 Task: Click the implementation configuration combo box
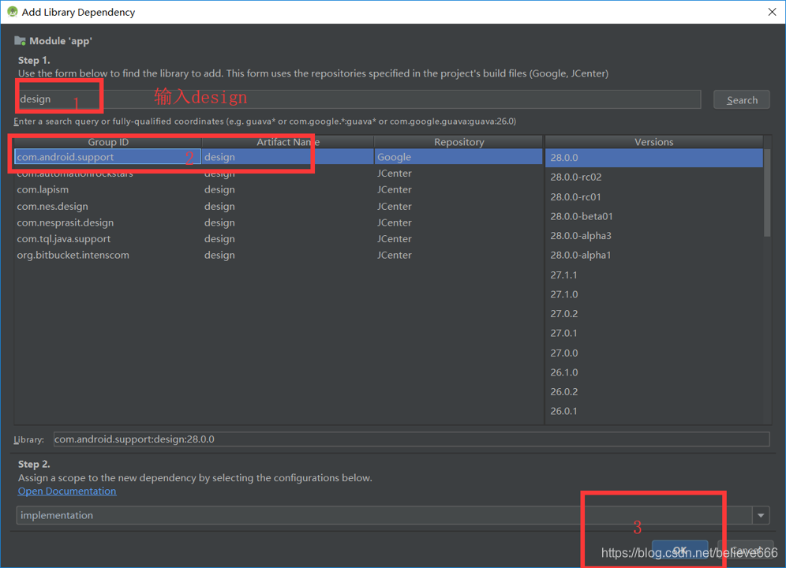click(392, 515)
